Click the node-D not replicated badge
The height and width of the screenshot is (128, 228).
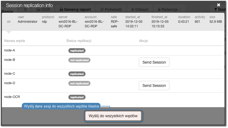coord(79,84)
